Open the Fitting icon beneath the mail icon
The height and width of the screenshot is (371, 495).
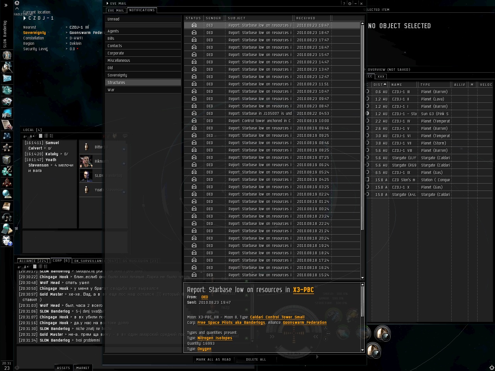pyautogui.click(x=7, y=90)
